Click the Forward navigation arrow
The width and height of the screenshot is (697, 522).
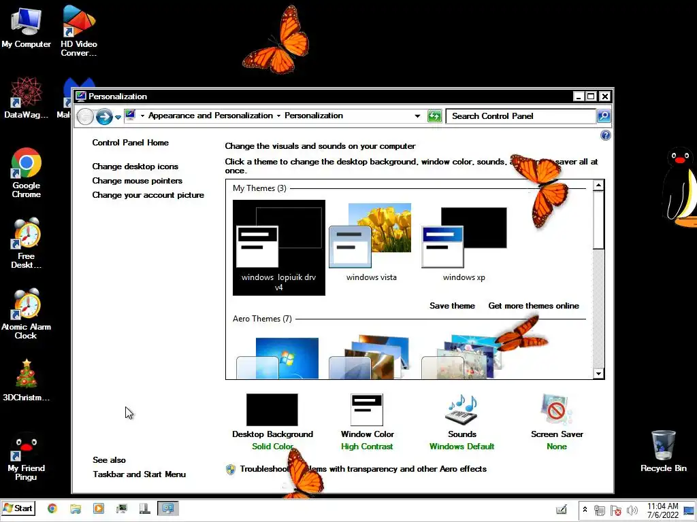(104, 117)
